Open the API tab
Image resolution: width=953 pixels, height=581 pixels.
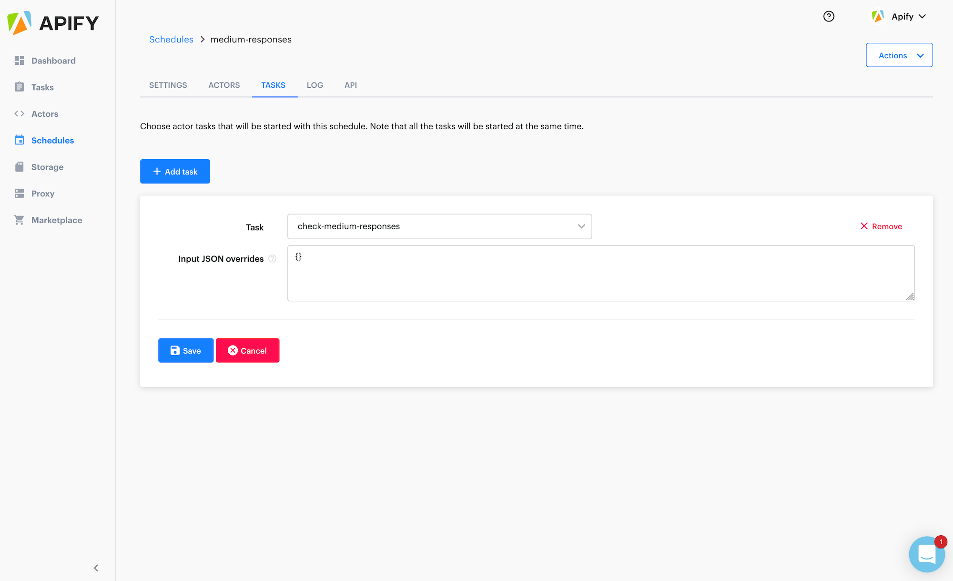pos(351,85)
